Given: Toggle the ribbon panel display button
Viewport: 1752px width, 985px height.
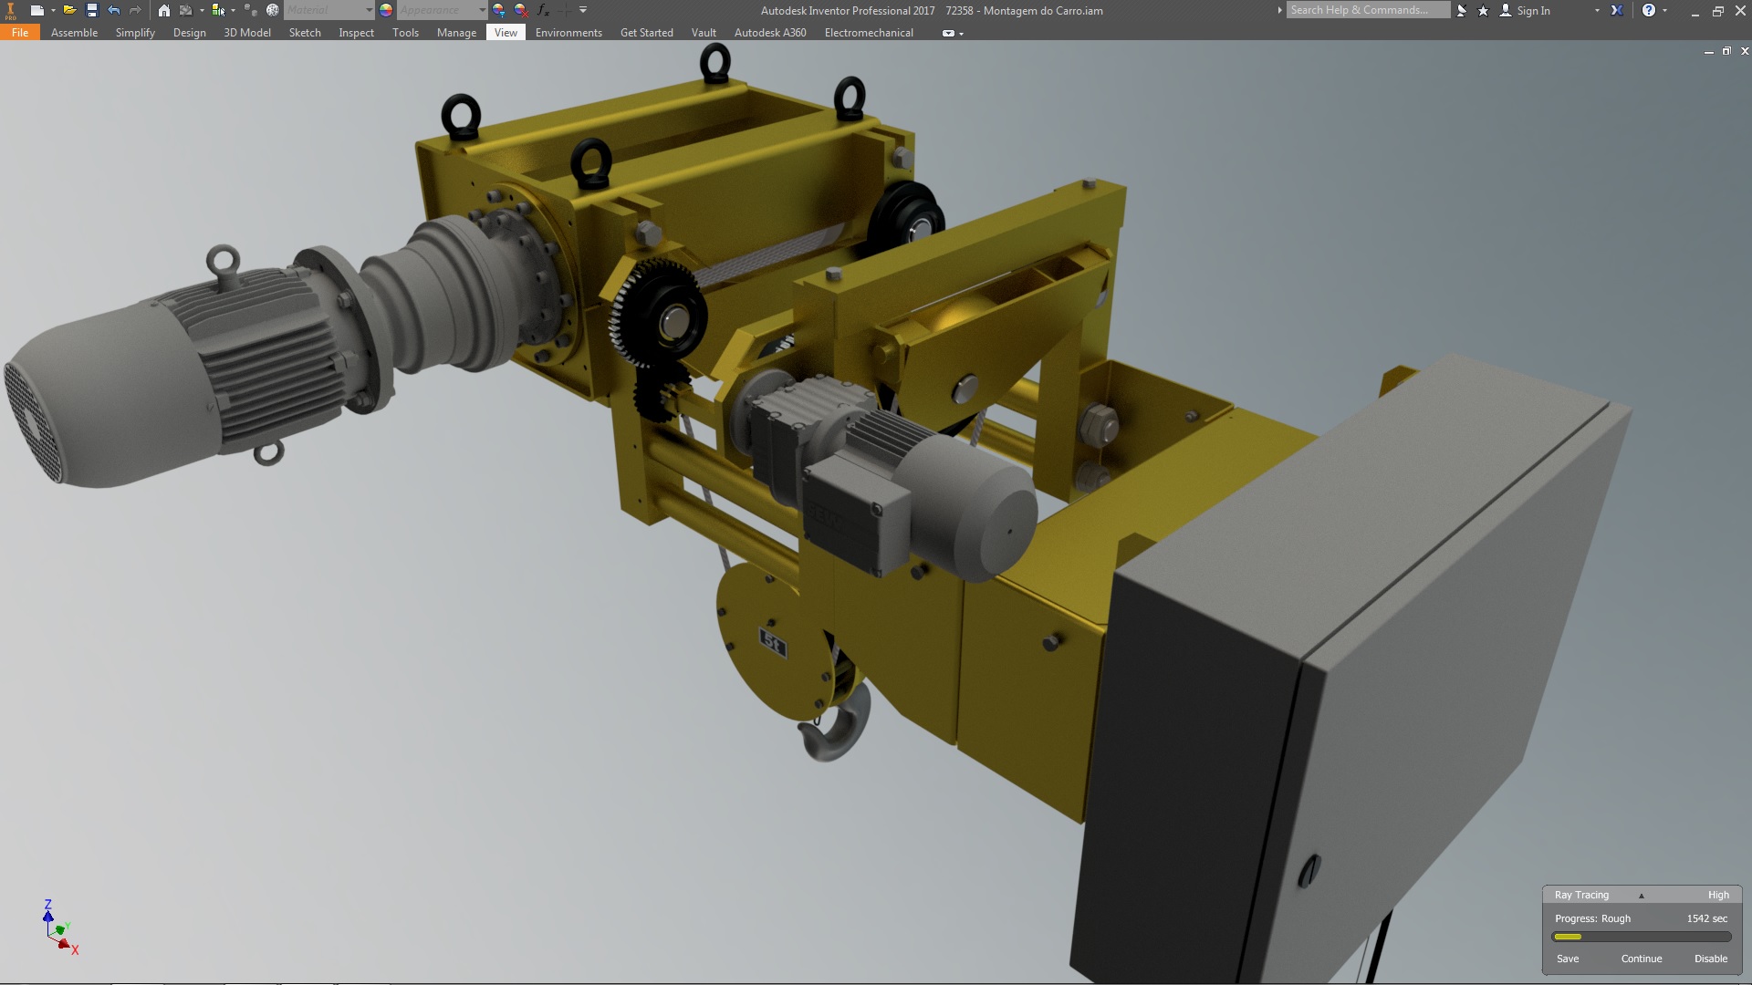Looking at the screenshot, I should coord(948,33).
